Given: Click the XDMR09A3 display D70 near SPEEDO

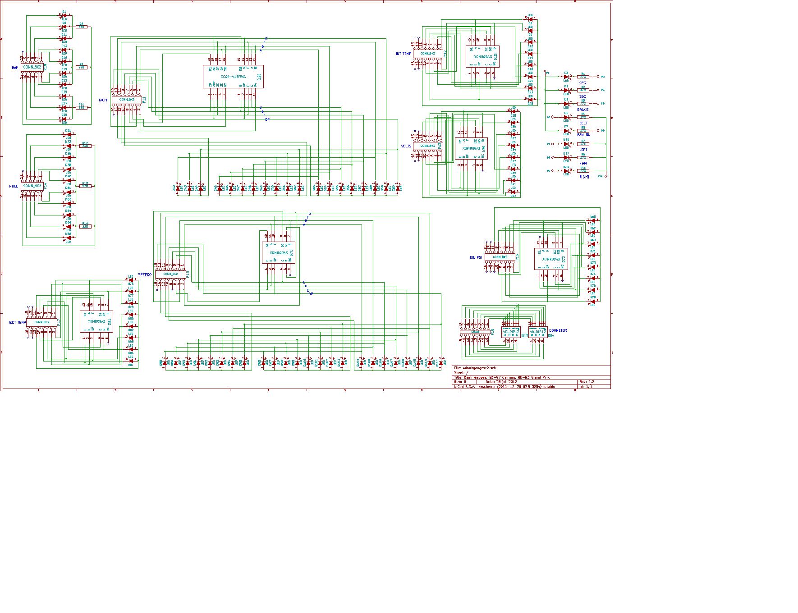Looking at the screenshot, I should pyautogui.click(x=279, y=253).
